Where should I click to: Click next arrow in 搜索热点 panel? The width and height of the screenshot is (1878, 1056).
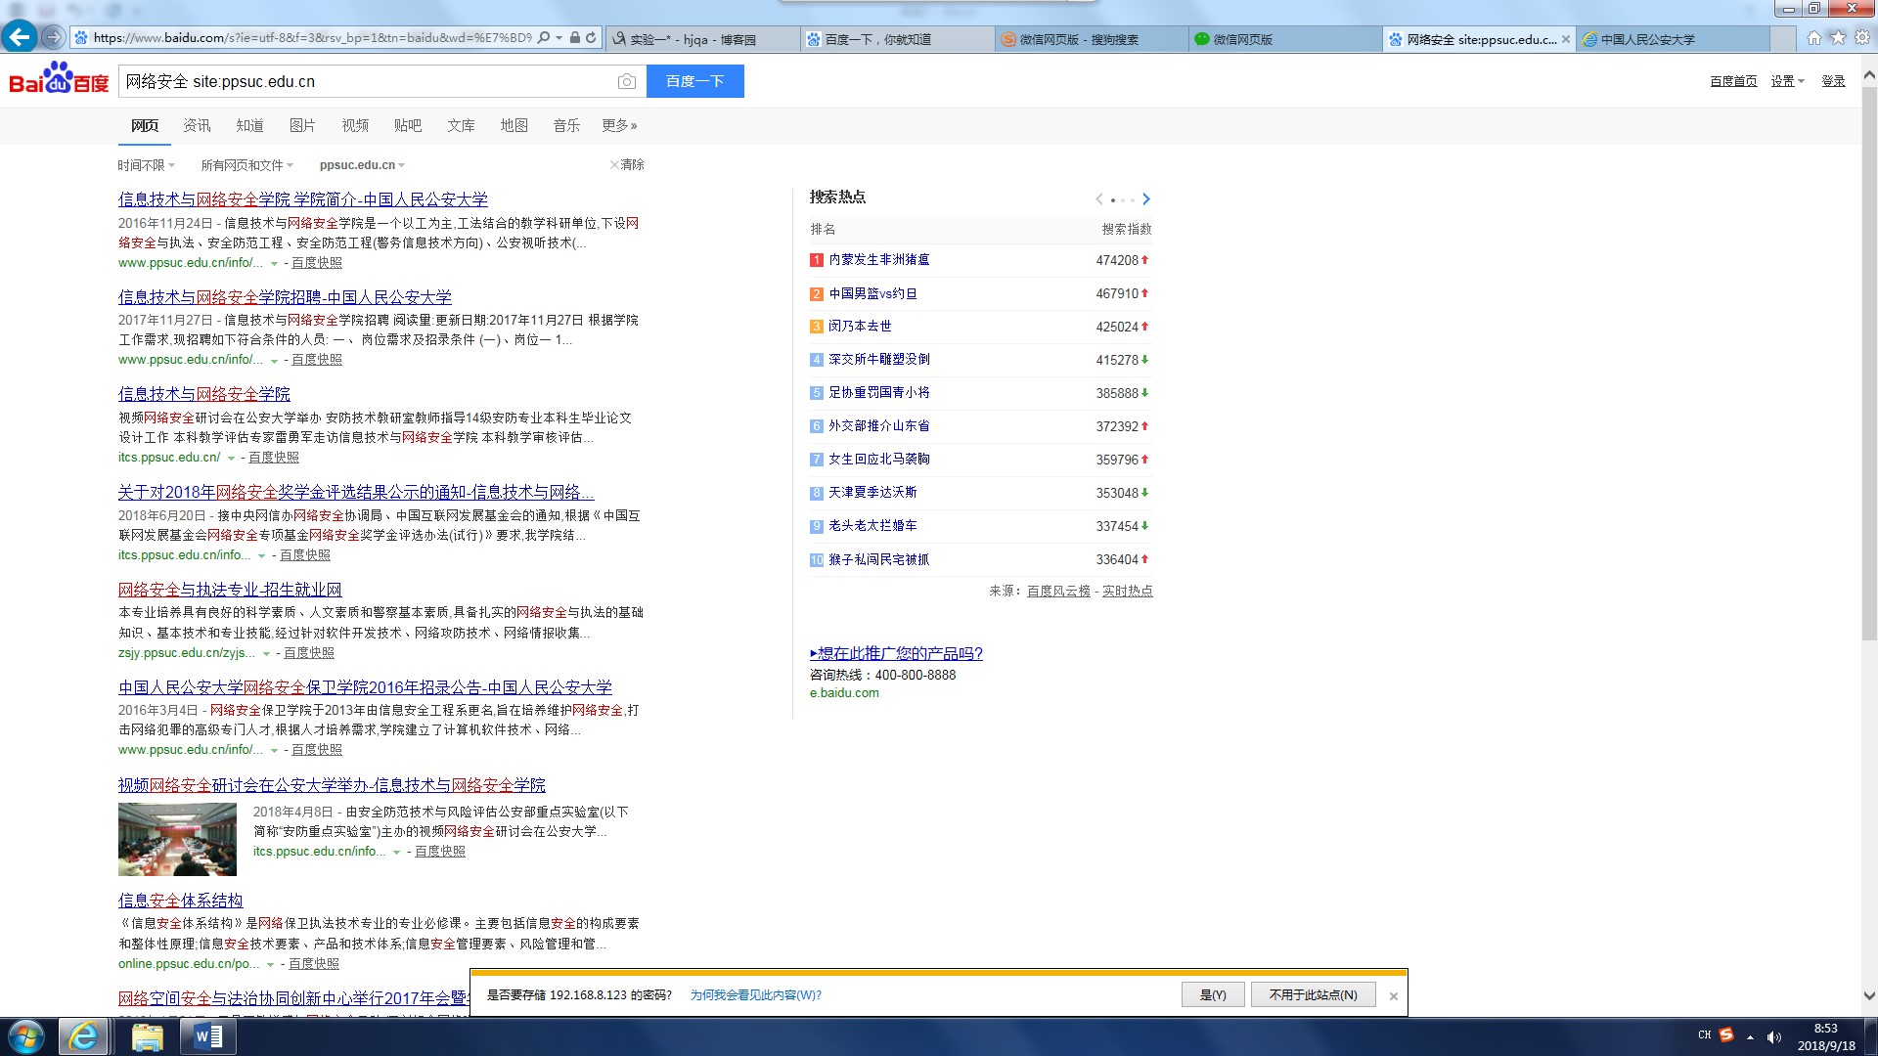(x=1146, y=199)
